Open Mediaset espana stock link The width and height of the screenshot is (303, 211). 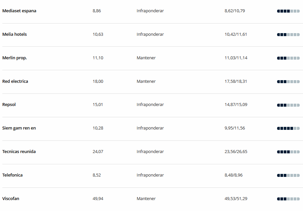click(19, 11)
